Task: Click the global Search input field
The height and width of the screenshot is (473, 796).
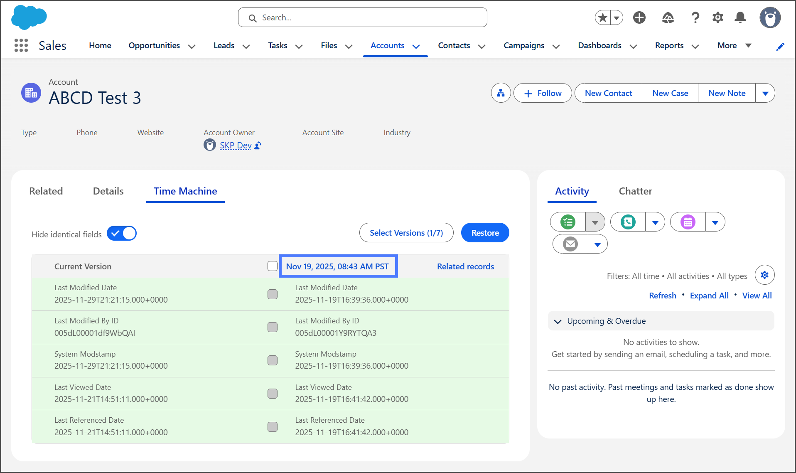Action: click(x=362, y=17)
